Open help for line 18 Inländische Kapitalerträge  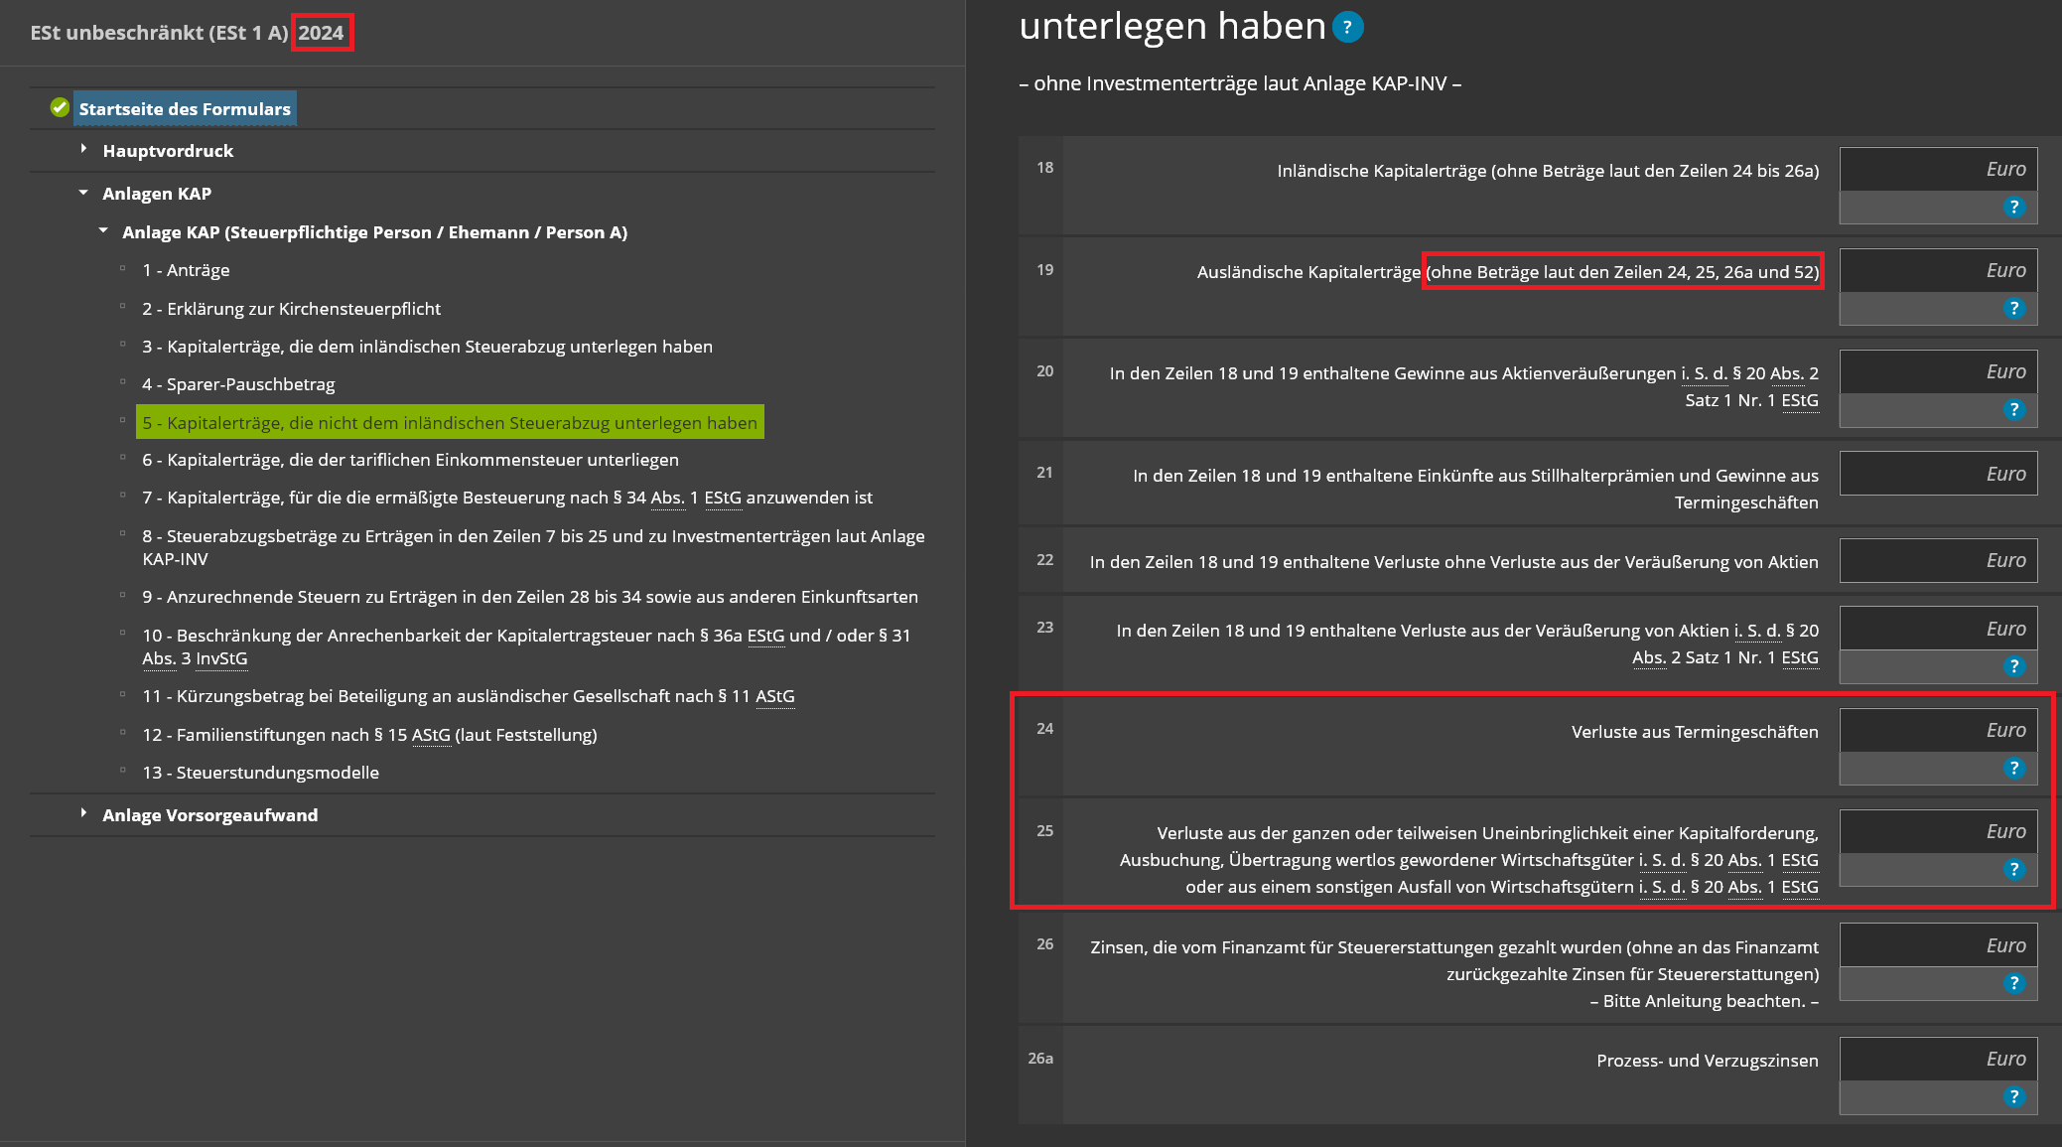pos(2013,207)
